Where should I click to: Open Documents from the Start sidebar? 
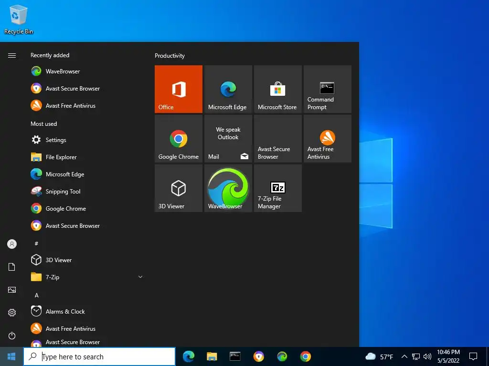[12, 267]
